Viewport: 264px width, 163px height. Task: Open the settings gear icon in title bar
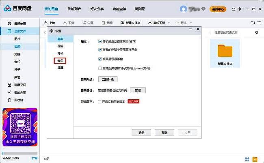239,9
